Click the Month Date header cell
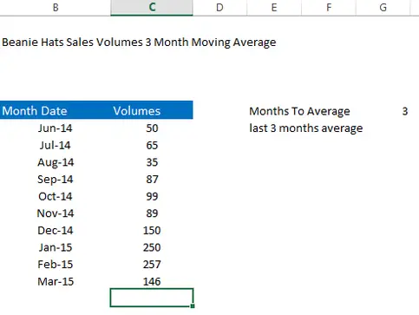Screen dimensions: 419x315 (56, 110)
